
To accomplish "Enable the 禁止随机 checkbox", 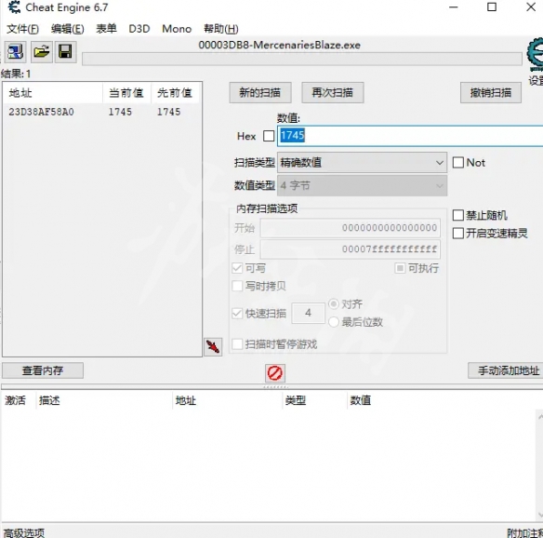I will [458, 215].
